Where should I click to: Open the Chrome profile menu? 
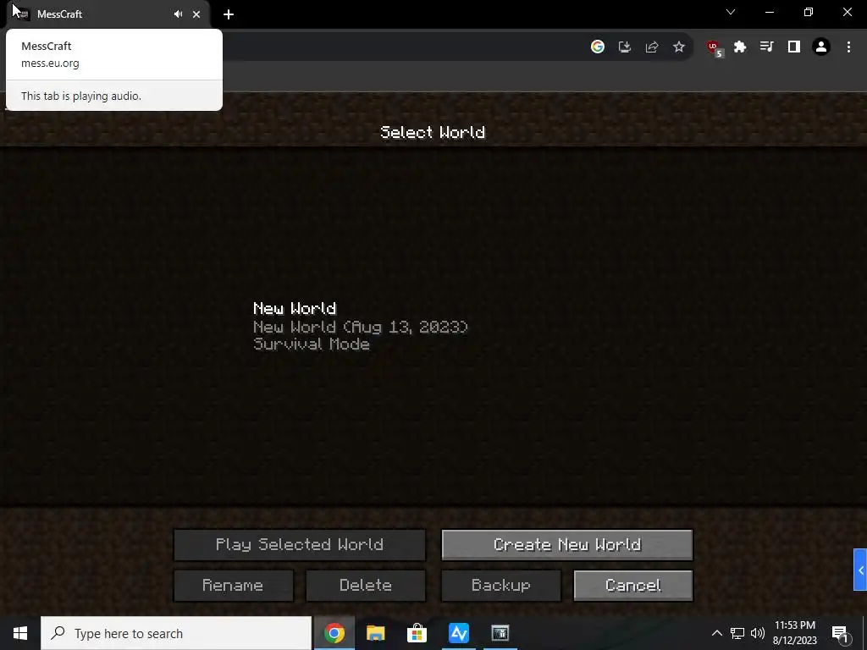(x=821, y=47)
